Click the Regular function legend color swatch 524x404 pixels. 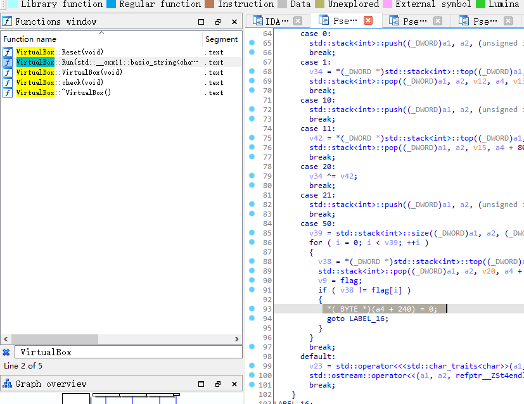(112, 4)
